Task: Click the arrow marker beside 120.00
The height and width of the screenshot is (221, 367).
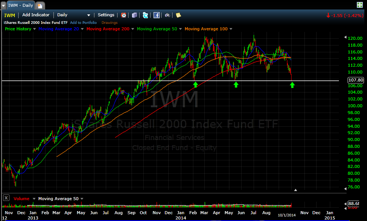Action: (x=345, y=37)
